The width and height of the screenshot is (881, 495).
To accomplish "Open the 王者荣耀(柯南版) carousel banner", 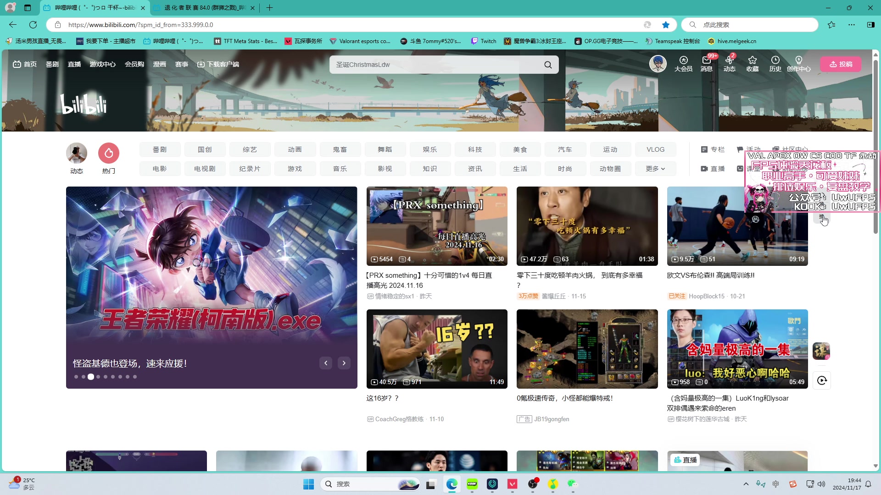I will (212, 287).
